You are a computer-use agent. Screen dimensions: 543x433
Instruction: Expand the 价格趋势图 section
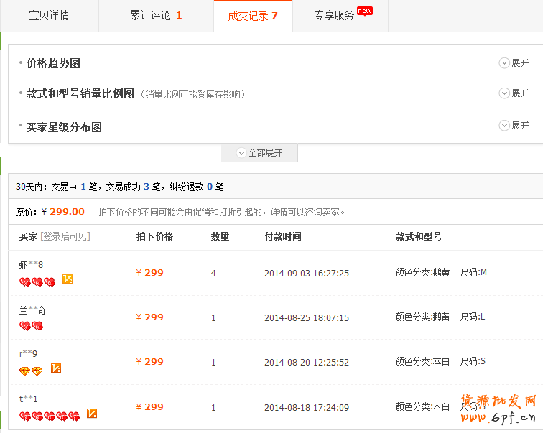tap(514, 63)
